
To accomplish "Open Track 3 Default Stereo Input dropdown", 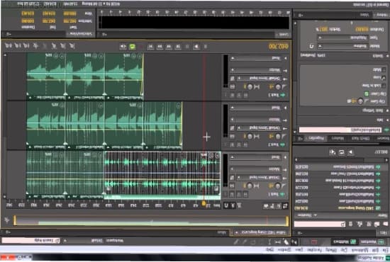I will click(x=260, y=79).
